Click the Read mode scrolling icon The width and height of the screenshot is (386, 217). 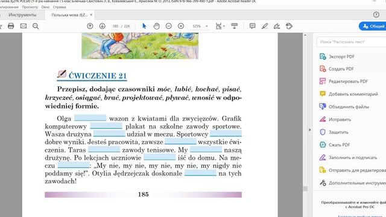[235, 26]
